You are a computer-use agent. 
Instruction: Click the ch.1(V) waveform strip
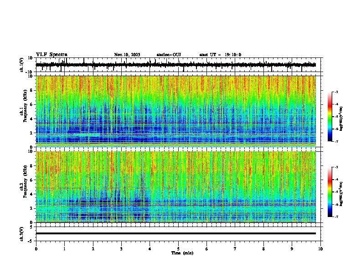tap(176, 65)
